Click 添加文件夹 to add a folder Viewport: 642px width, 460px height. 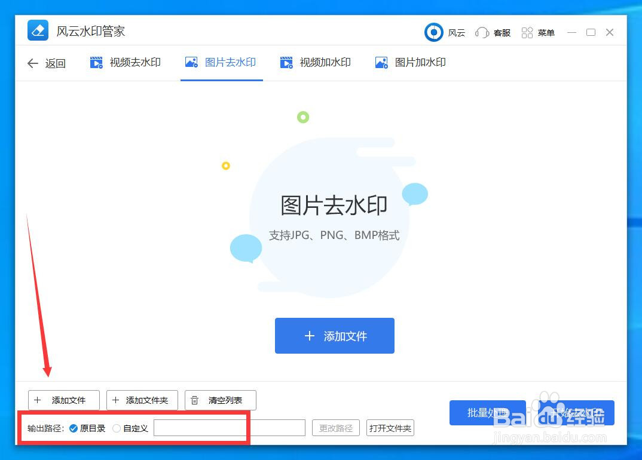142,400
